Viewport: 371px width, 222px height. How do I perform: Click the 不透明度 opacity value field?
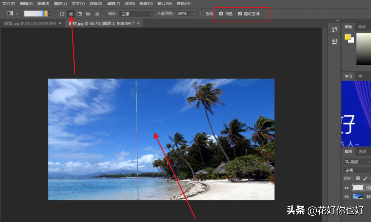tap(182, 14)
